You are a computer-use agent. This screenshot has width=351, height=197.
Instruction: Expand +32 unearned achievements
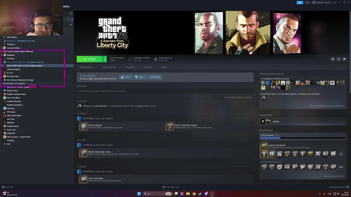[x=341, y=167]
